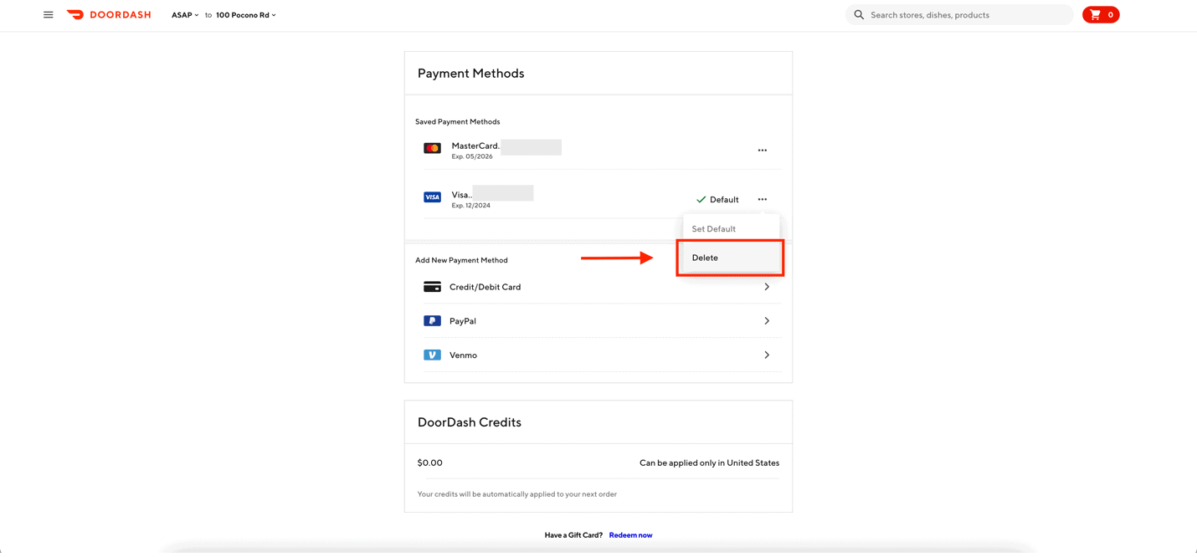Click the credits auto-applied note text
Screen dimensions: 1197x557
click(517, 494)
